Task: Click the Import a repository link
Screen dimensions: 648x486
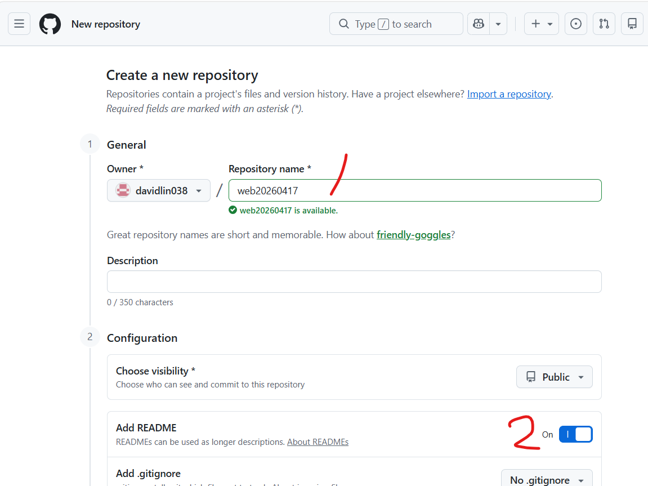Action: [509, 94]
